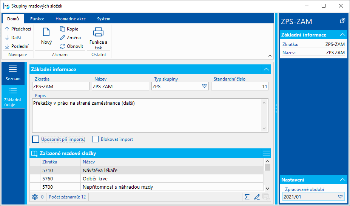Click the Počet záznamů: 12 status text
350x206 pixels.
[67, 197]
